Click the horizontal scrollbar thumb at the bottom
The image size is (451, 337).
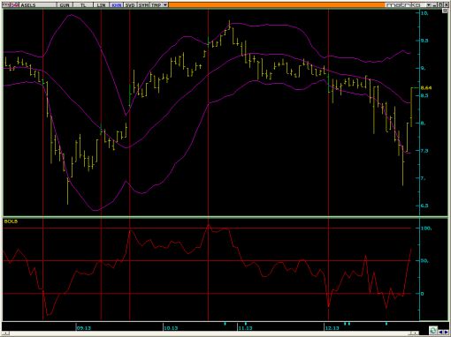click(415, 333)
